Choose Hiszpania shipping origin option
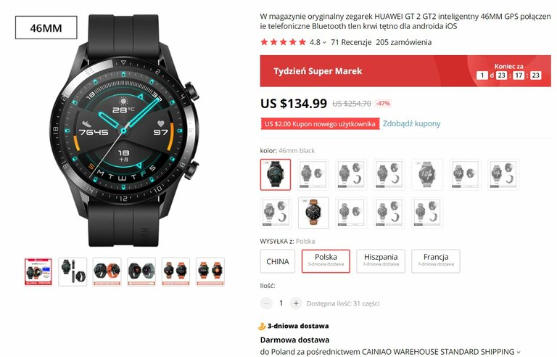 point(381,261)
